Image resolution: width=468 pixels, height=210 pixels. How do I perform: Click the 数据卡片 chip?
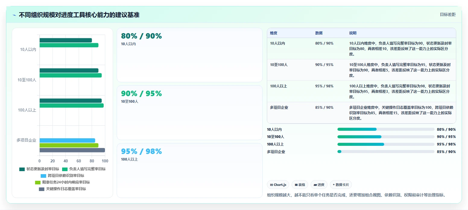tap(341, 185)
